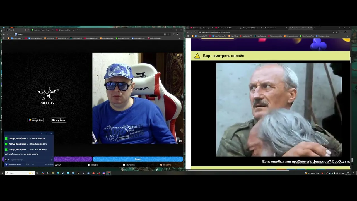Reload the rezka.ag page

[195, 32]
